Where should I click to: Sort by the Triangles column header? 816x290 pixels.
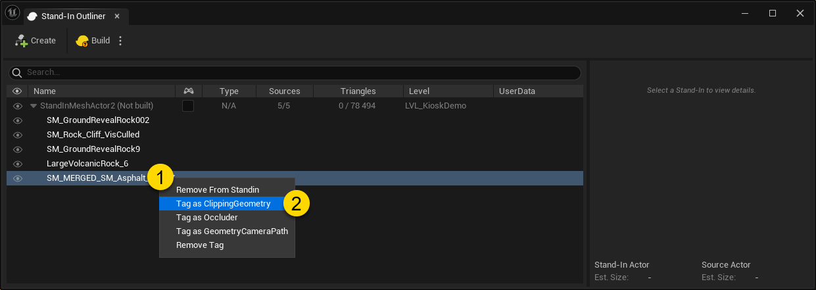pos(358,91)
